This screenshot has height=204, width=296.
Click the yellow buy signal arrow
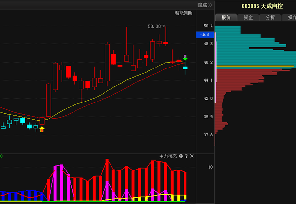pyautogui.click(x=42, y=129)
